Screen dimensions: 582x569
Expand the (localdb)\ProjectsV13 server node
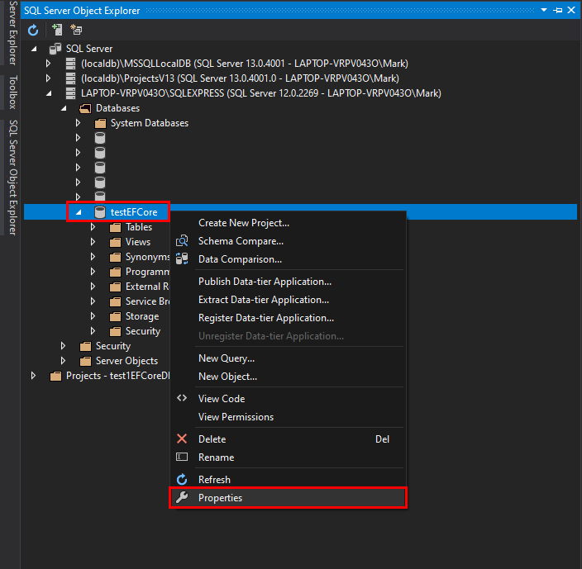pyautogui.click(x=48, y=78)
